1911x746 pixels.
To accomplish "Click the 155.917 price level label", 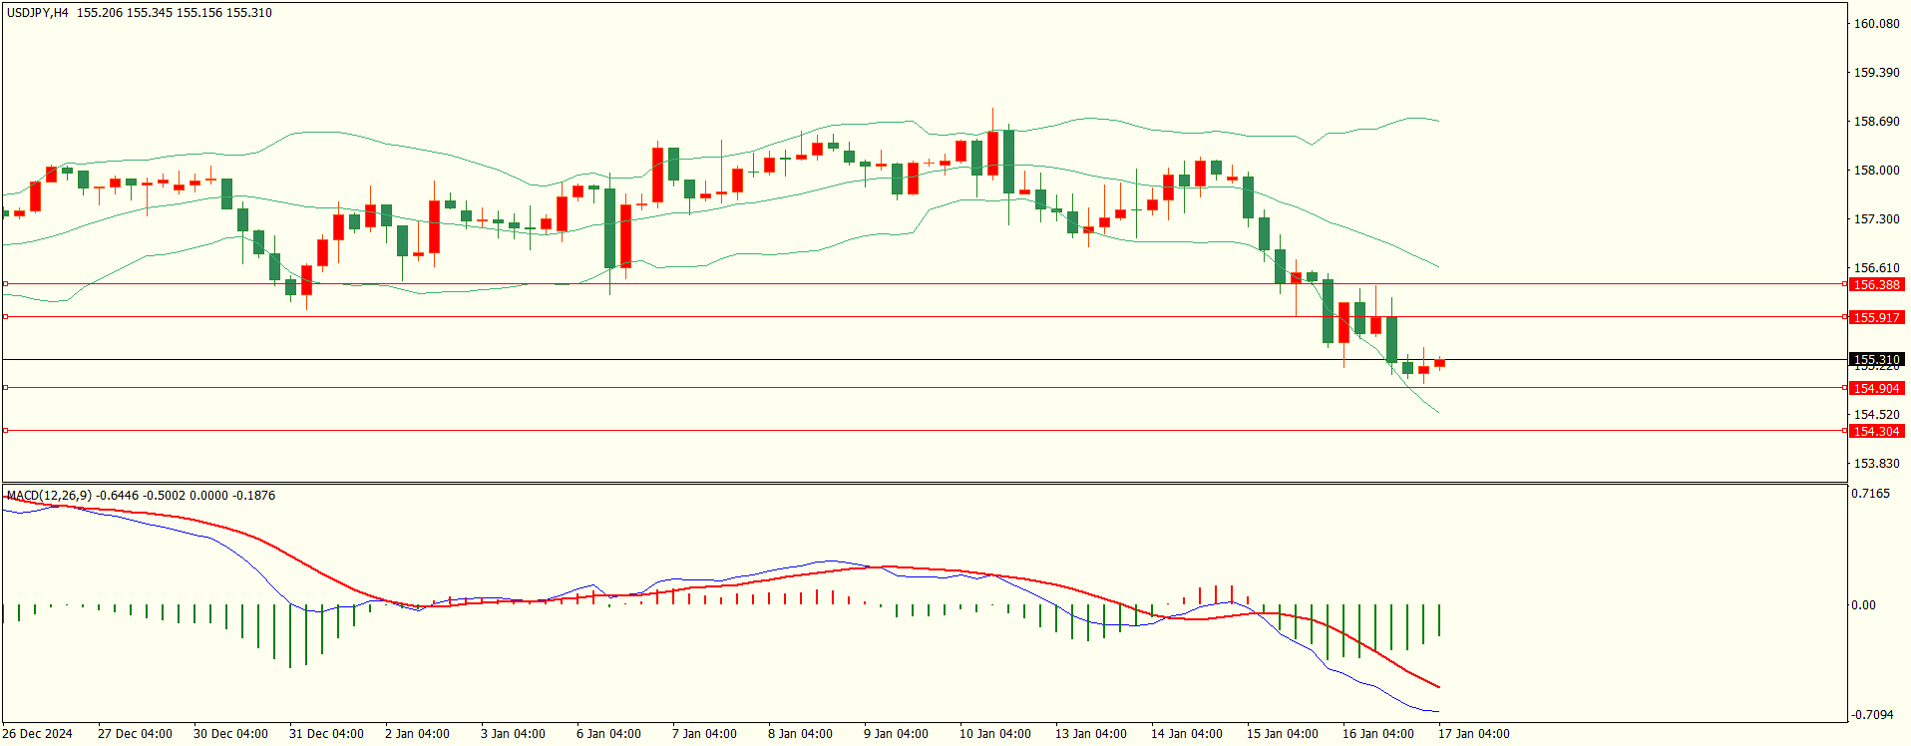I will click(1876, 318).
